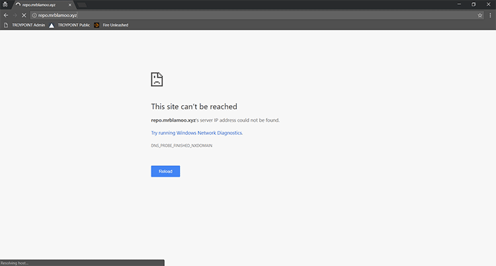Close the repo.mrblamoo.xyz tab

[x=70, y=5]
